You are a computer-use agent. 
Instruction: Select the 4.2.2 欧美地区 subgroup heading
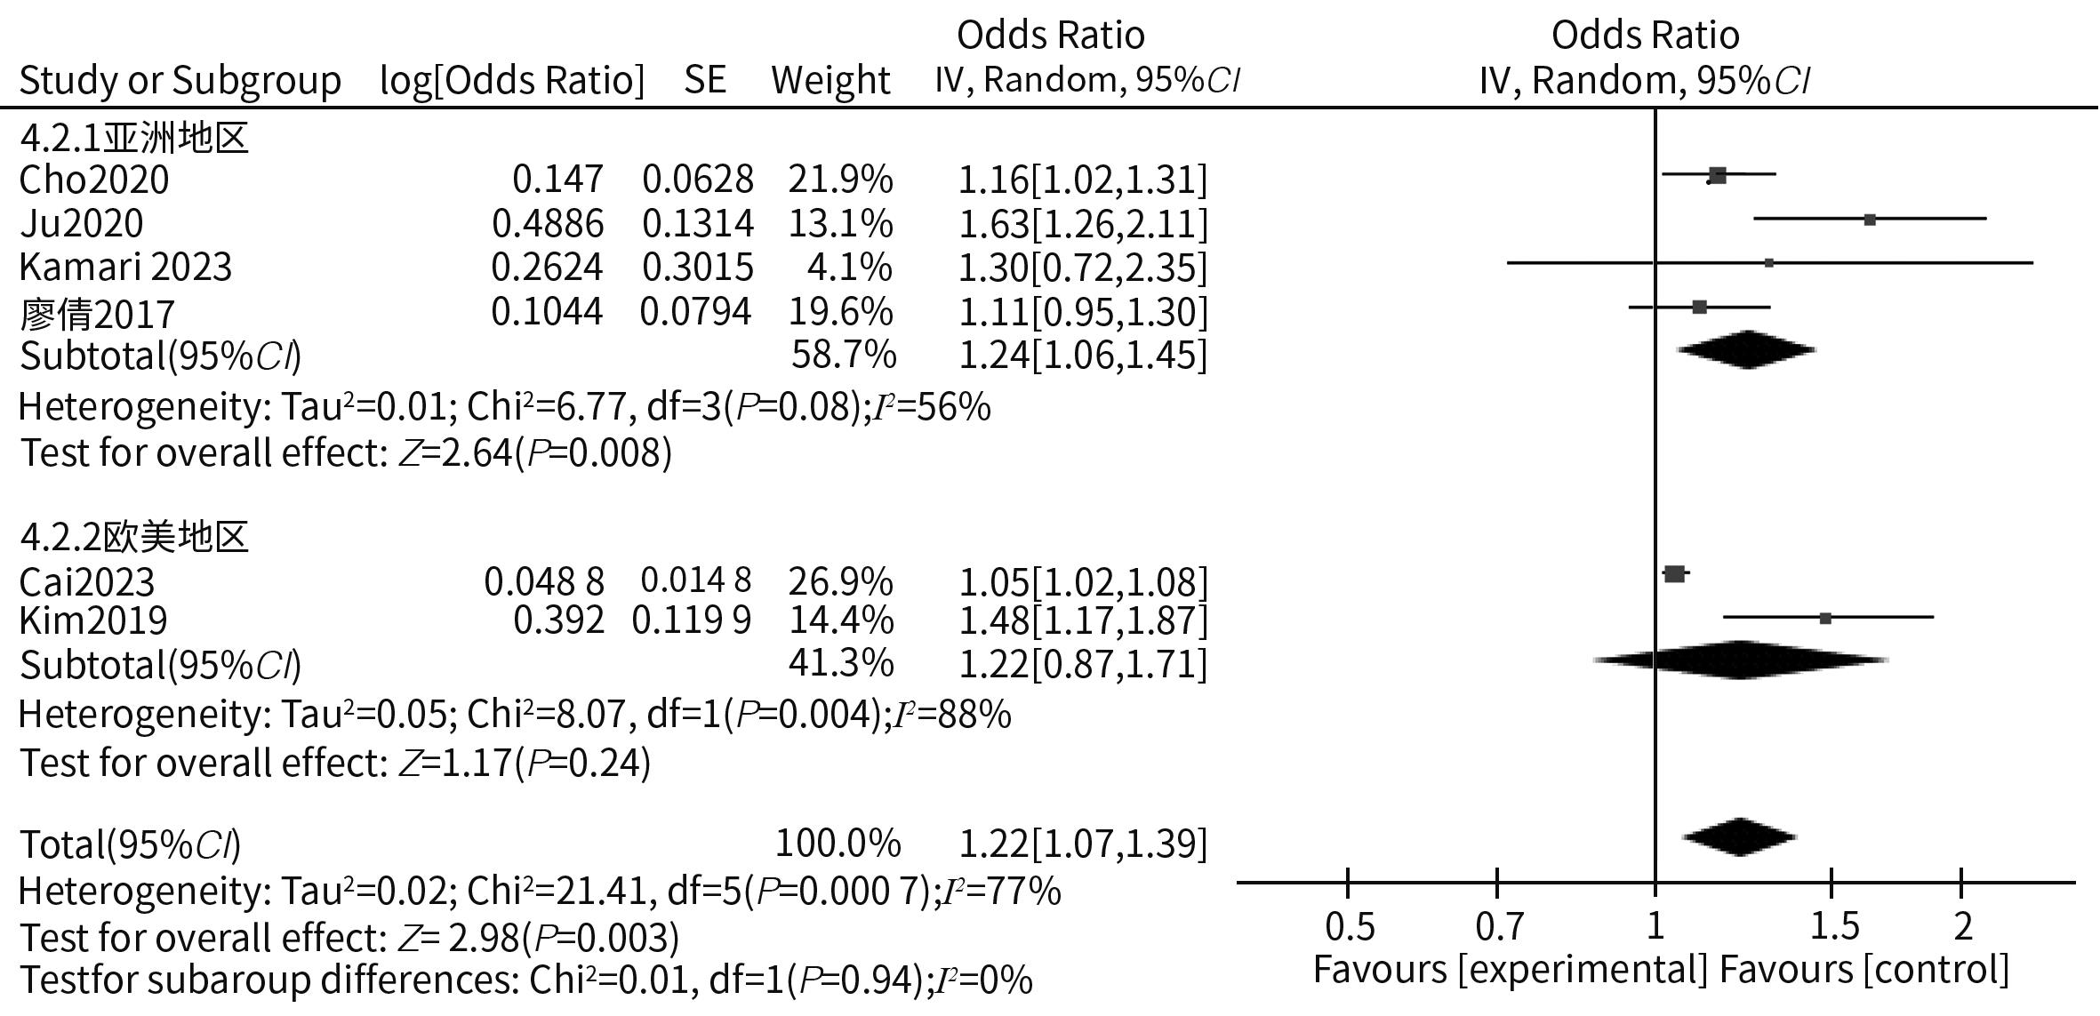133,537
